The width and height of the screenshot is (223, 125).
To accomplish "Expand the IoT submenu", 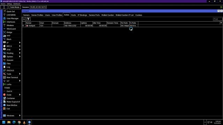I will [20, 81].
